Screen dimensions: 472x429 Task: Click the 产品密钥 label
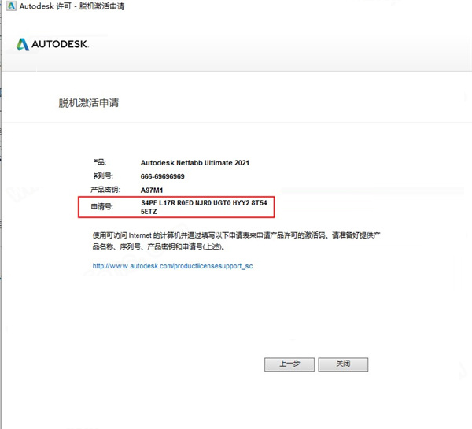(x=105, y=190)
